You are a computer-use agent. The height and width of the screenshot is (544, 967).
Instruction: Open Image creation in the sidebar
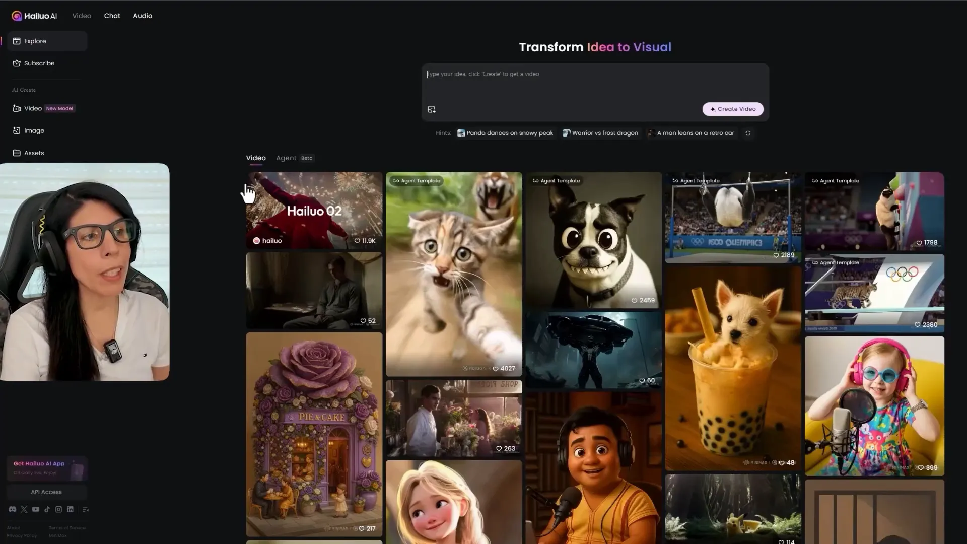pyautogui.click(x=47, y=130)
